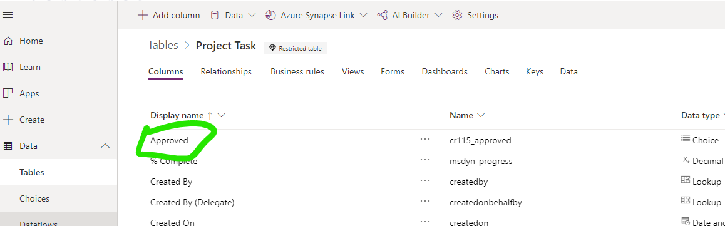This screenshot has height=226, width=725.
Task: Select the Created By (Delegate) column name
Action: [x=192, y=202]
